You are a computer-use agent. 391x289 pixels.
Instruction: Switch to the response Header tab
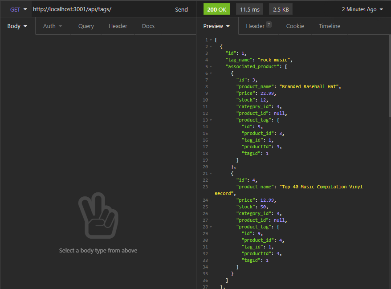click(255, 26)
